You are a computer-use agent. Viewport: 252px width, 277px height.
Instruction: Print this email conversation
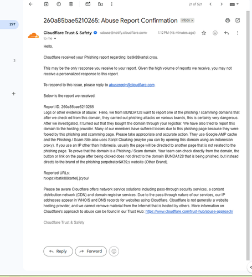228,20
